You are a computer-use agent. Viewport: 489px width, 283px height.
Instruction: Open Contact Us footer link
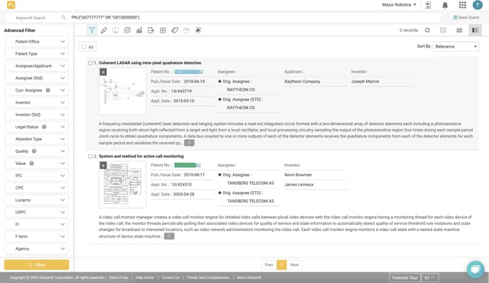(x=171, y=277)
